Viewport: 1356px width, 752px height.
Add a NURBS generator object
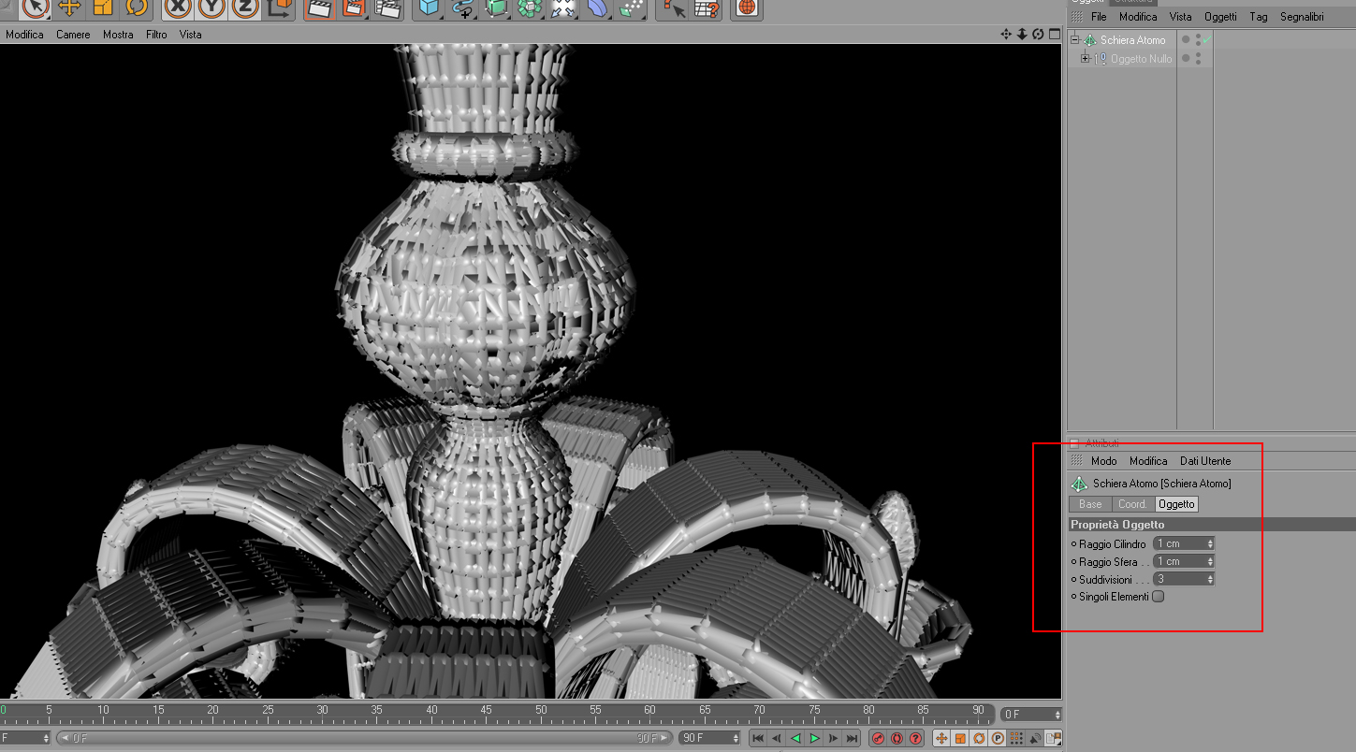[x=496, y=7]
